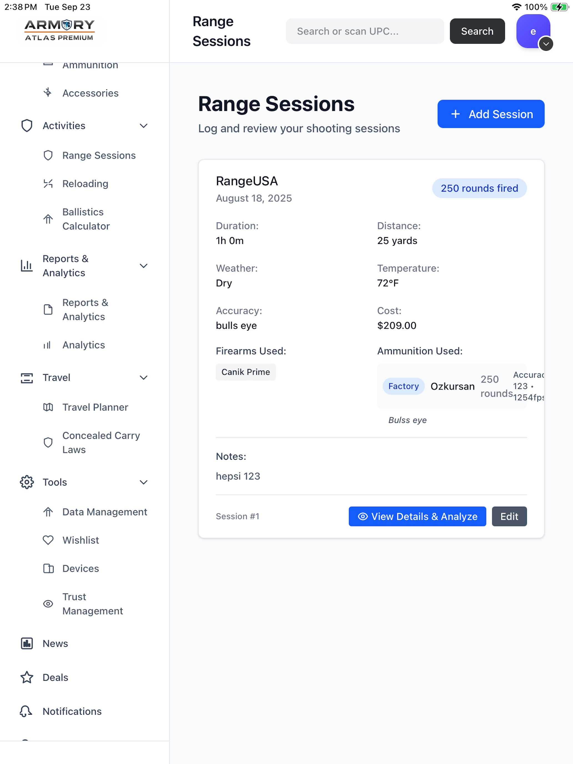Collapse the Activities section chevron
The image size is (573, 764).
(x=144, y=126)
